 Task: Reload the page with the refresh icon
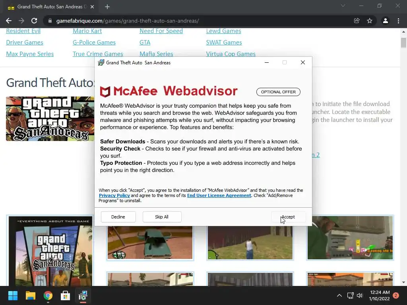pos(34,21)
